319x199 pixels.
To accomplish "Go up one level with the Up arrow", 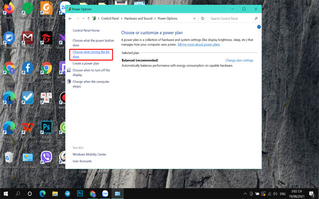I will click(x=89, y=18).
